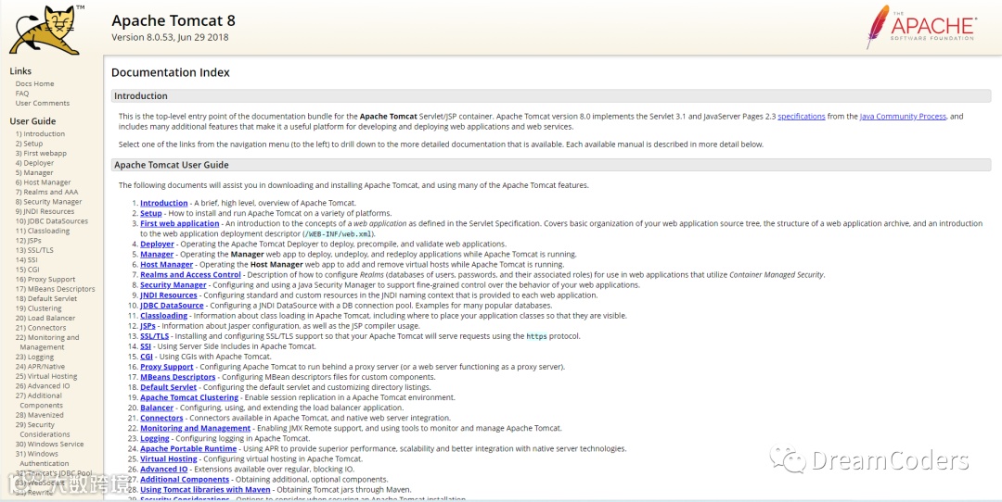Open sidebar item 16) Proxy Support
This screenshot has width=1002, height=502.
coord(45,279)
